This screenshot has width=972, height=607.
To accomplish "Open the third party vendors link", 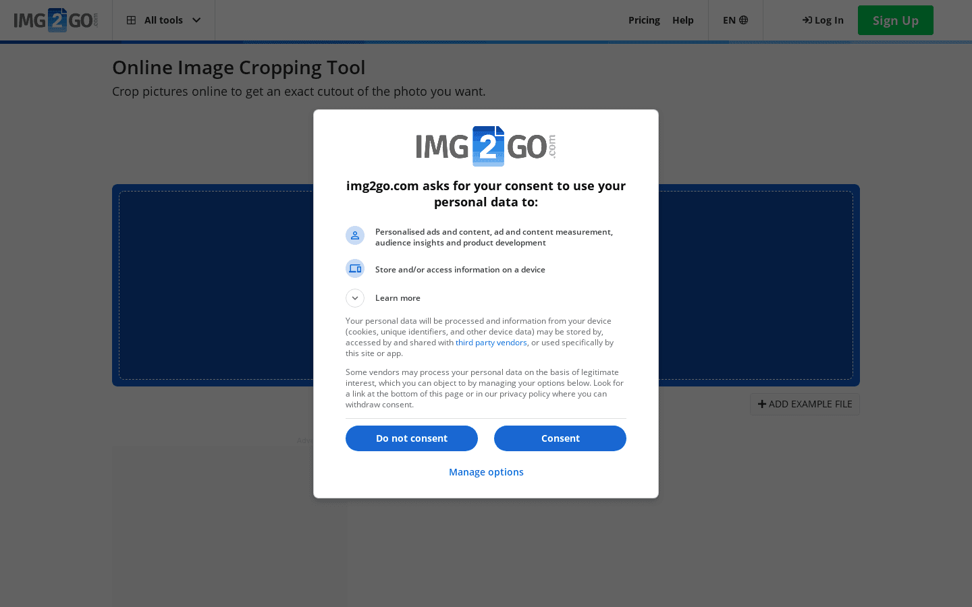I will point(491,342).
